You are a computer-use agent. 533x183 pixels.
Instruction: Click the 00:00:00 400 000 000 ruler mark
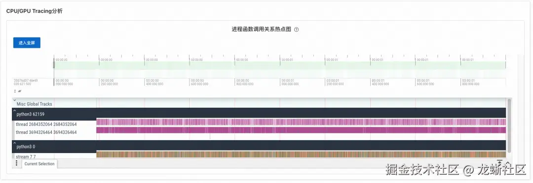[154, 82]
